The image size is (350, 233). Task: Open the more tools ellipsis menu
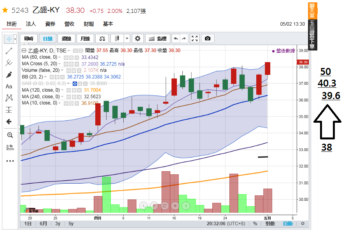(10, 161)
